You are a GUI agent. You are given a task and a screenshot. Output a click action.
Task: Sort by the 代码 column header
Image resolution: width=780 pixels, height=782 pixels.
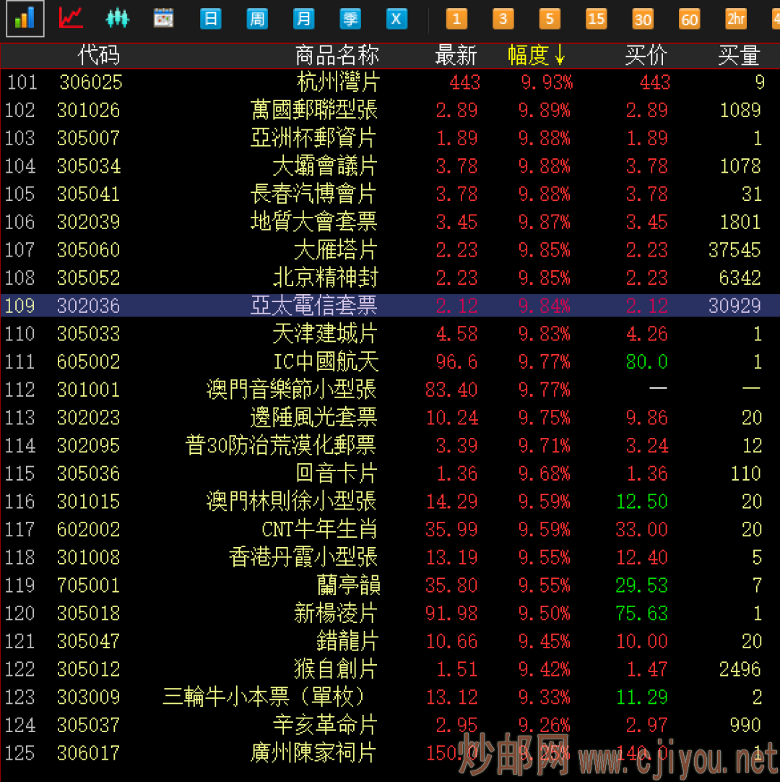[98, 56]
